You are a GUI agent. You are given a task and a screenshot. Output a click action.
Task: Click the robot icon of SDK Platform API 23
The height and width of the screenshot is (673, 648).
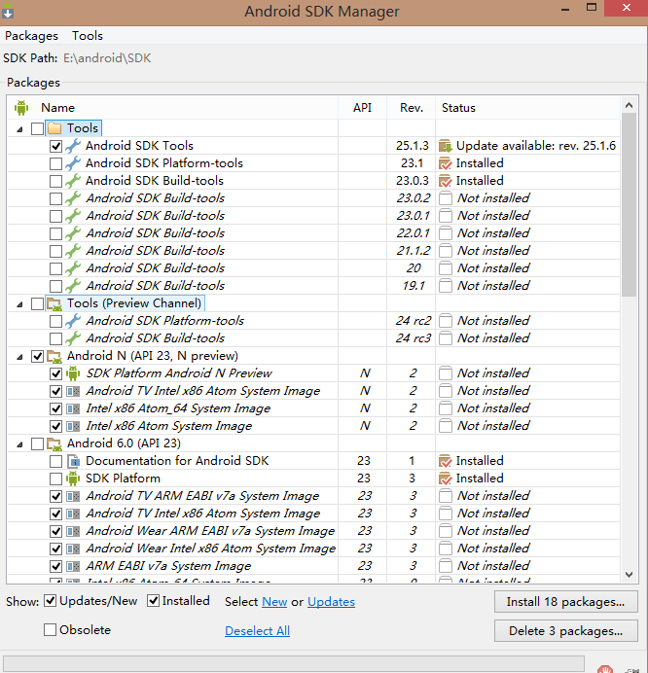point(73,478)
